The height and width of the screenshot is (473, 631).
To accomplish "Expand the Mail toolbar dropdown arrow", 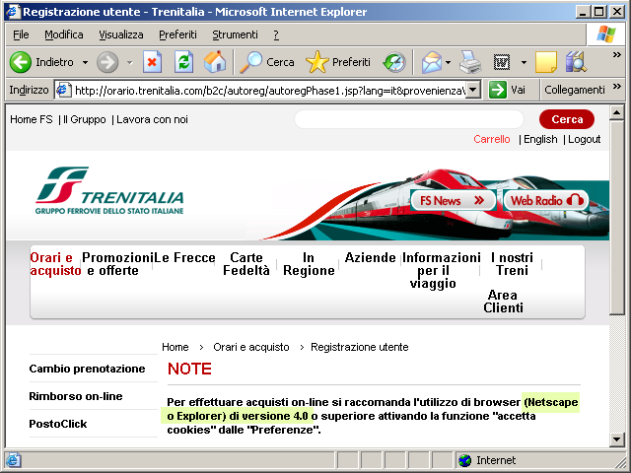I will pos(450,62).
